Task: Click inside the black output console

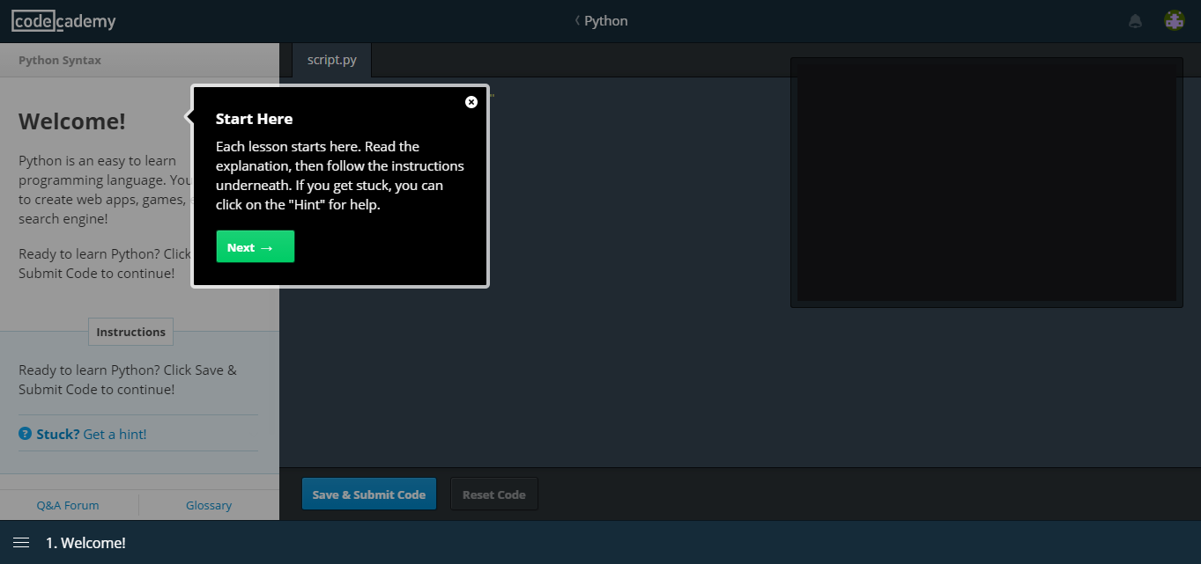Action: pyautogui.click(x=986, y=183)
